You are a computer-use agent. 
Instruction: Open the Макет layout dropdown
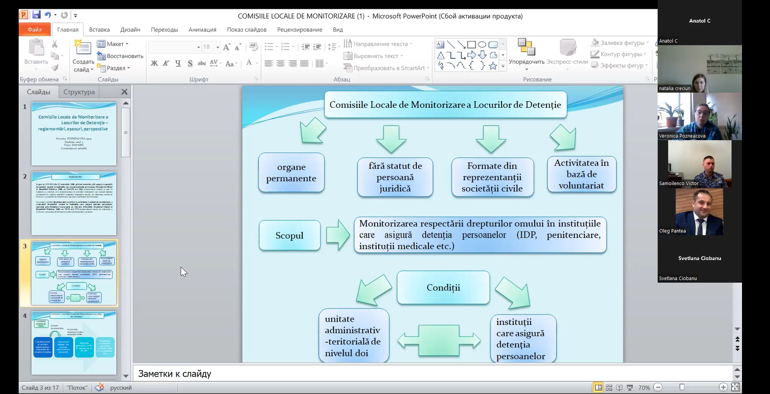(113, 44)
